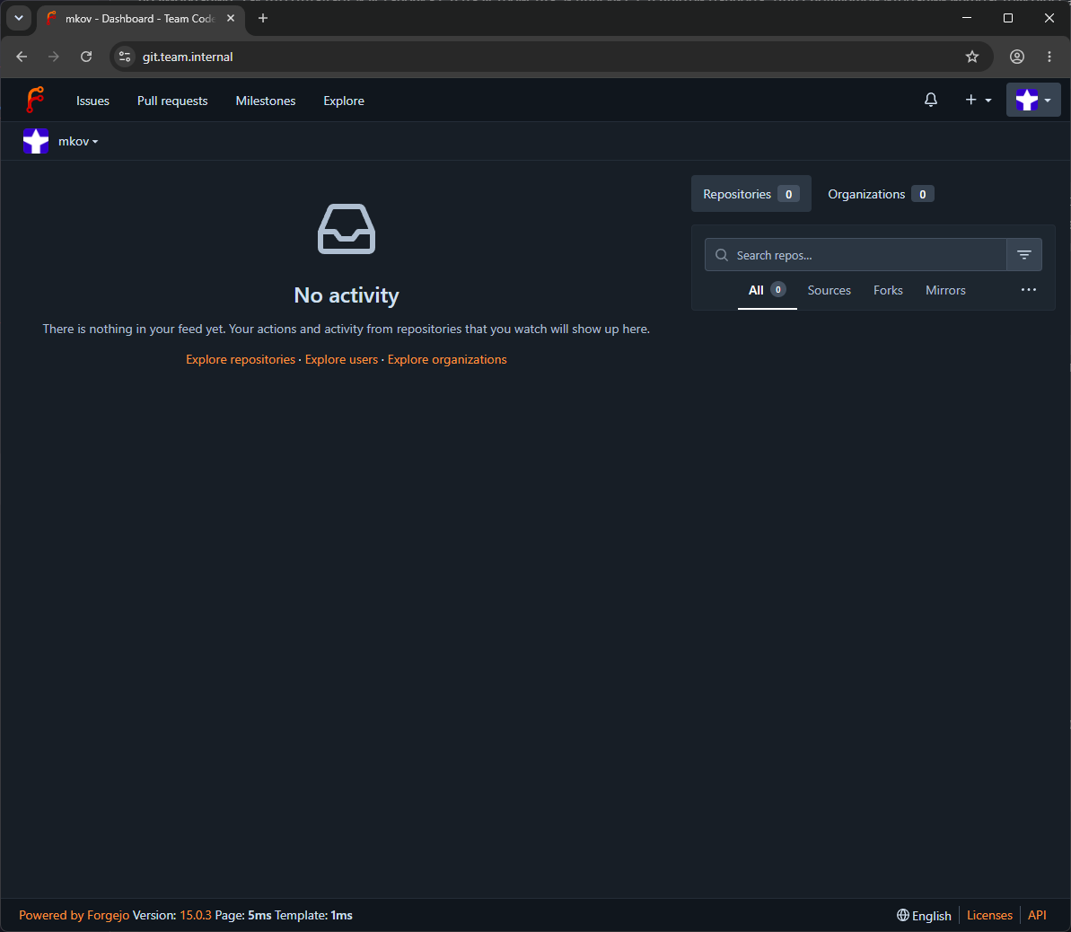Viewport: 1071px width, 932px height.
Task: Click the globe icon beside English
Action: click(x=902, y=916)
